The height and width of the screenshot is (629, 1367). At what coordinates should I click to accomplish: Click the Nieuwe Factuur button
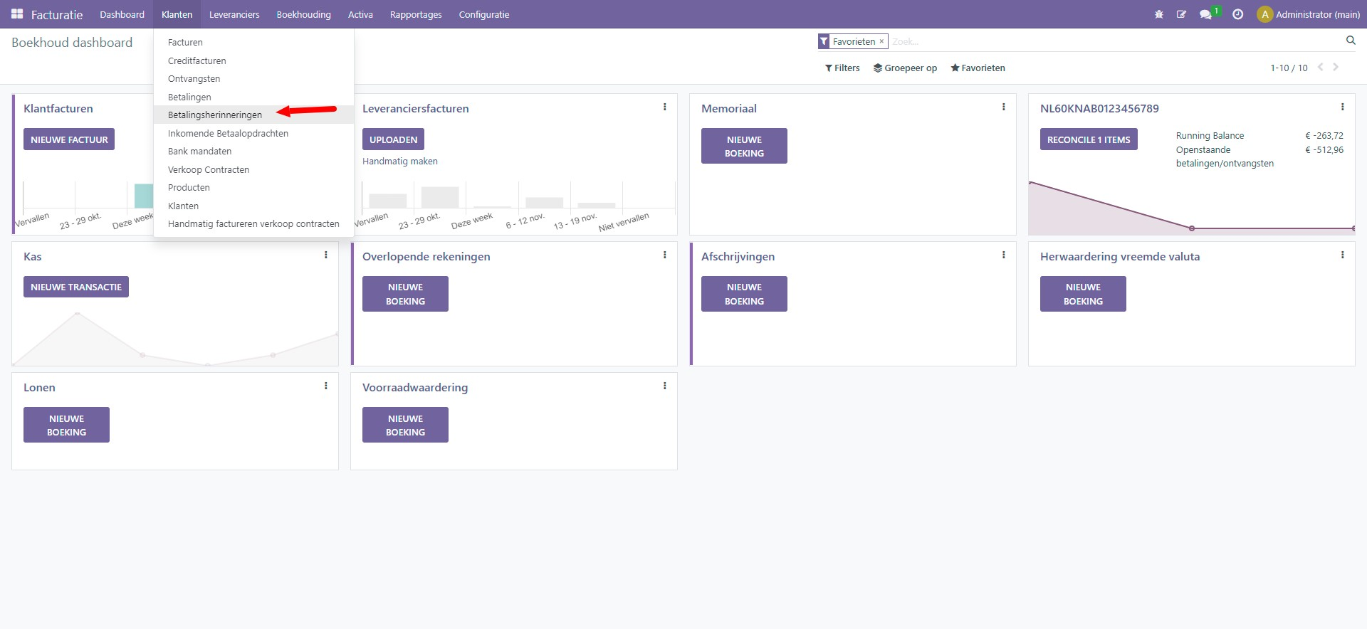pyautogui.click(x=69, y=139)
